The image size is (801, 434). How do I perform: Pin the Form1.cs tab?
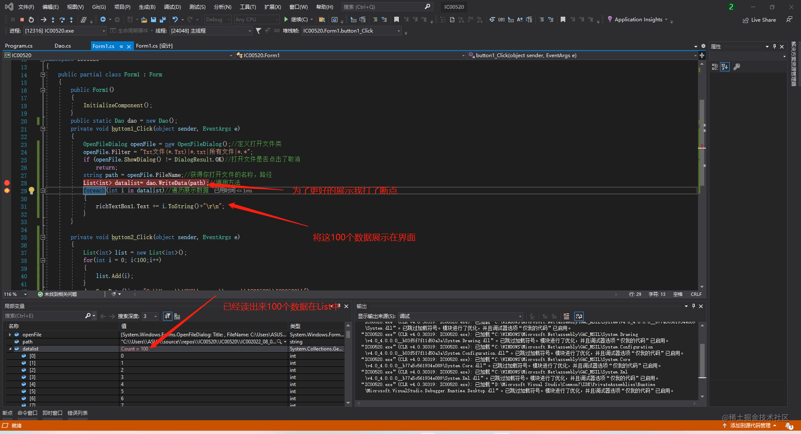[121, 46]
